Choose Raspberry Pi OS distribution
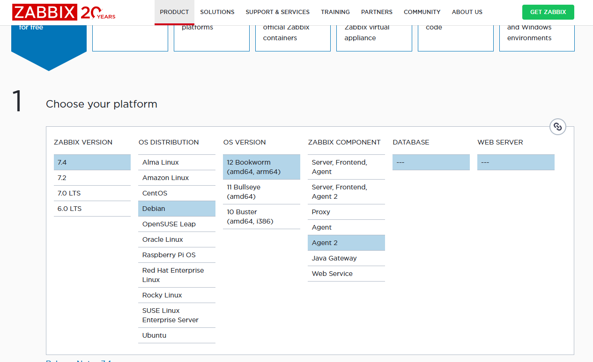 pyautogui.click(x=177, y=255)
